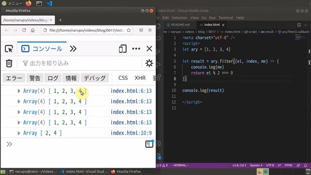Screen dimensions: 311x175
Task: Toggle the エラー filter
Action: pyautogui.click(x=14, y=78)
